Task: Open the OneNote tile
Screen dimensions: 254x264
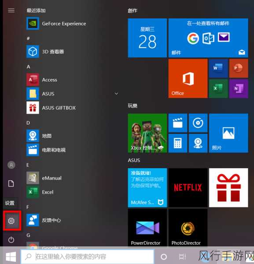Action: (239, 88)
